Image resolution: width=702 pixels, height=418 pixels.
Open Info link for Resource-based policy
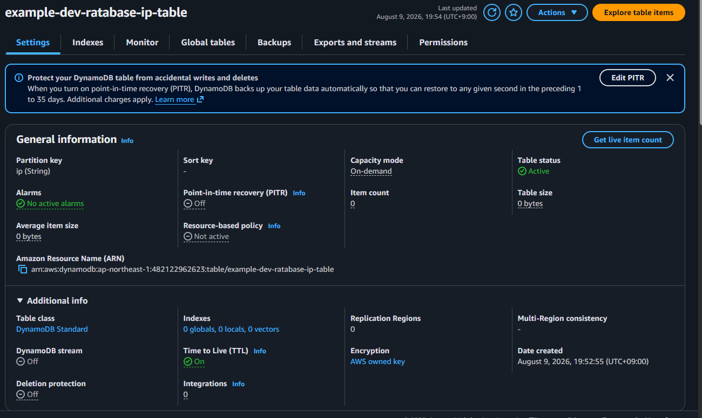[x=274, y=226]
